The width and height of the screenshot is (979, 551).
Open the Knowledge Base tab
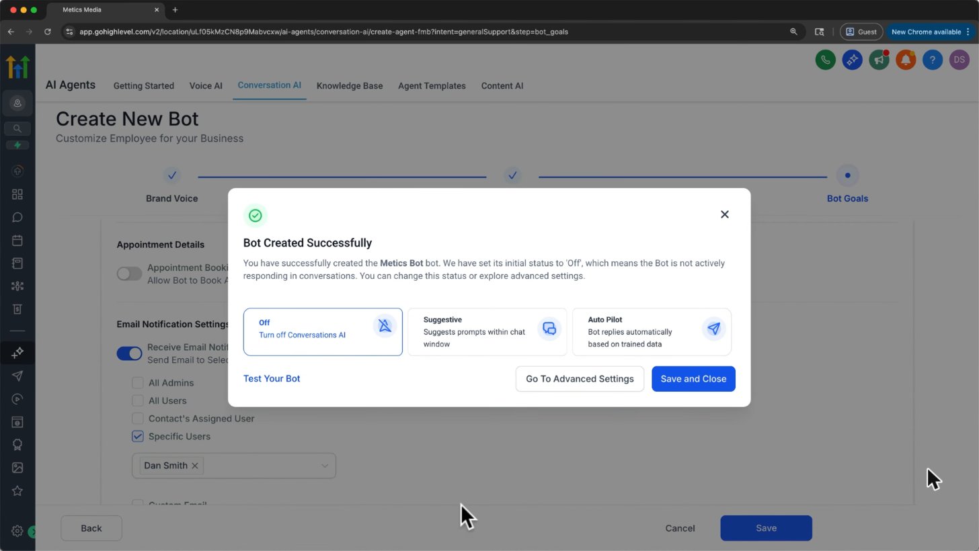(350, 86)
